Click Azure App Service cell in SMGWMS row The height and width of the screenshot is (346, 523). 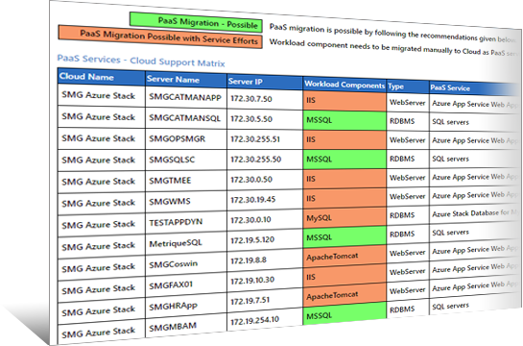[475, 195]
